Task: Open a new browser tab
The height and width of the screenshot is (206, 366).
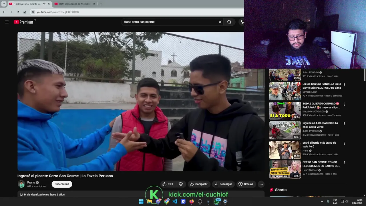Action: click(x=101, y=4)
